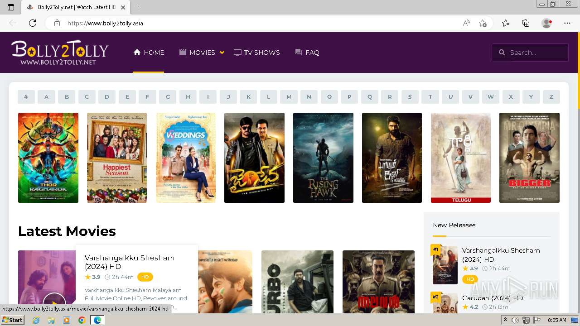
Task: Click the Search input field
Action: click(530, 53)
